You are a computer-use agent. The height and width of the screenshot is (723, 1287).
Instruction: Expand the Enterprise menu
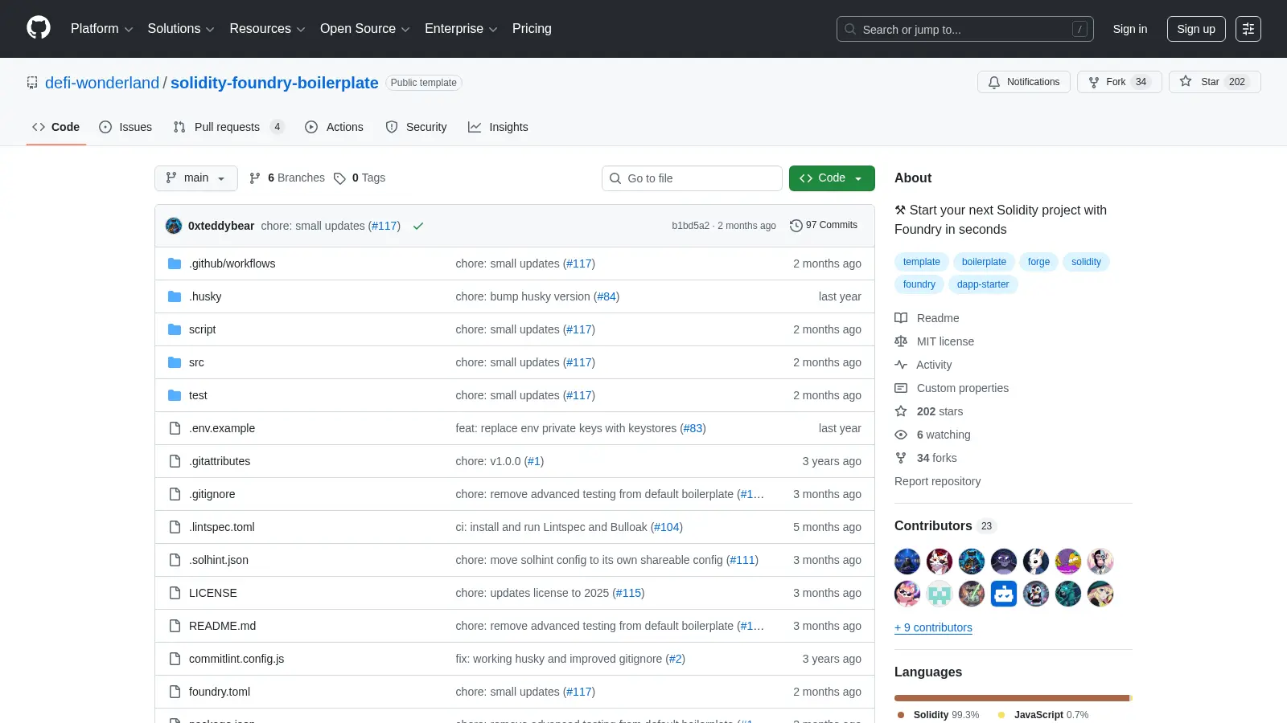point(461,29)
